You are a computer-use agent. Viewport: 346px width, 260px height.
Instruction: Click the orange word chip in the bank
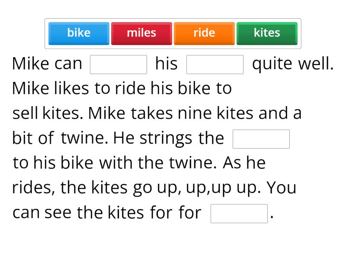204,33
